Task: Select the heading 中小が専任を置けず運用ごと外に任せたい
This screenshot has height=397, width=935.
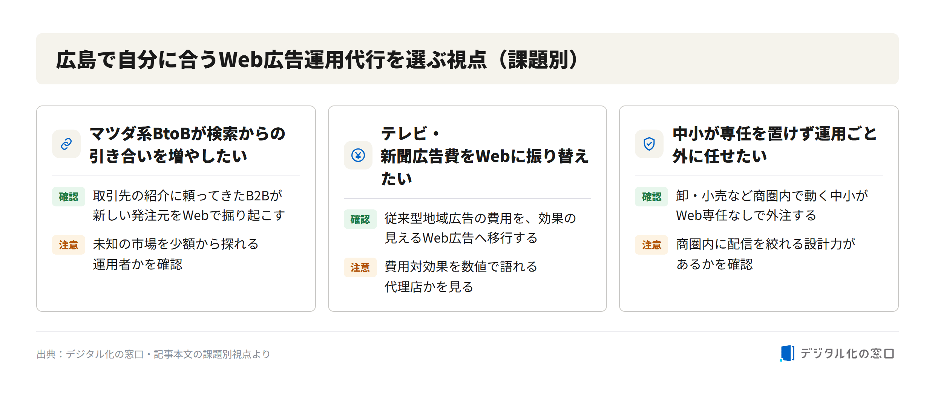Action: [x=775, y=145]
